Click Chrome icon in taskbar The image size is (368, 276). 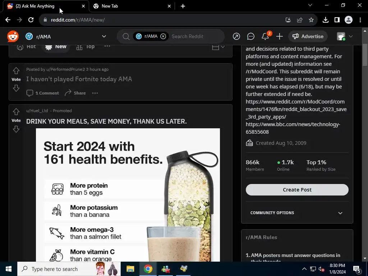(x=148, y=269)
